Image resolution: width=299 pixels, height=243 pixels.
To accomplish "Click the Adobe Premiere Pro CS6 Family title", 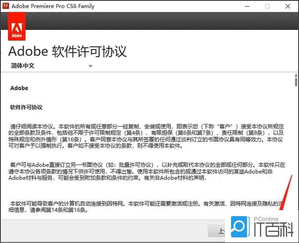I will [53, 6].
